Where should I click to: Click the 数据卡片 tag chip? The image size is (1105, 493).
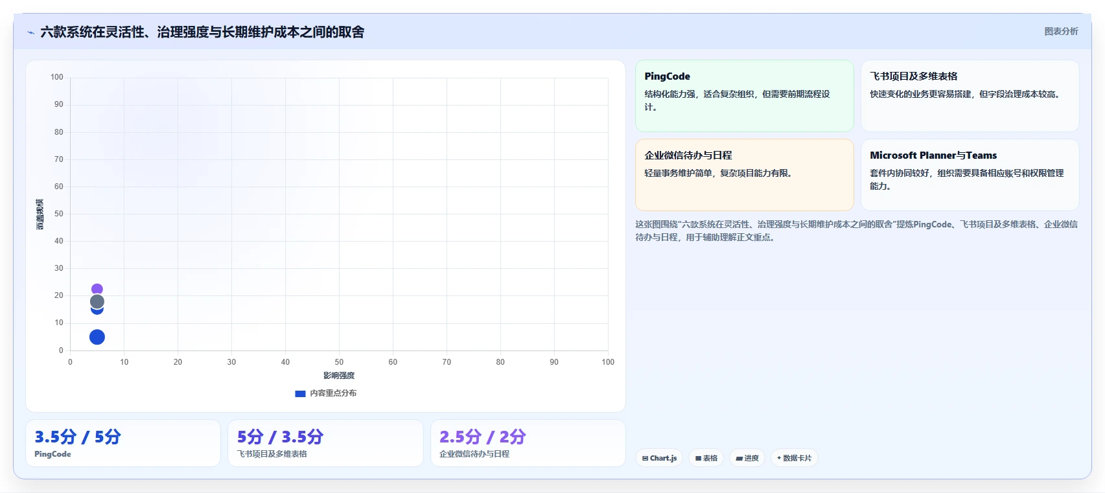coord(794,458)
